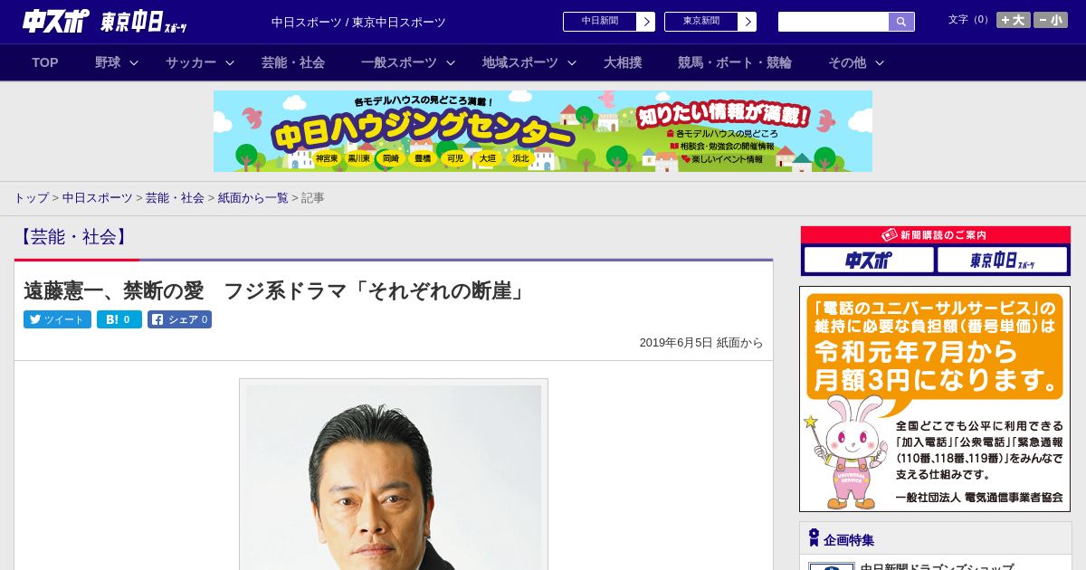The width and height of the screenshot is (1086, 570).
Task: Open 競馬・ボート・競輪 navigation item
Action: tap(735, 62)
